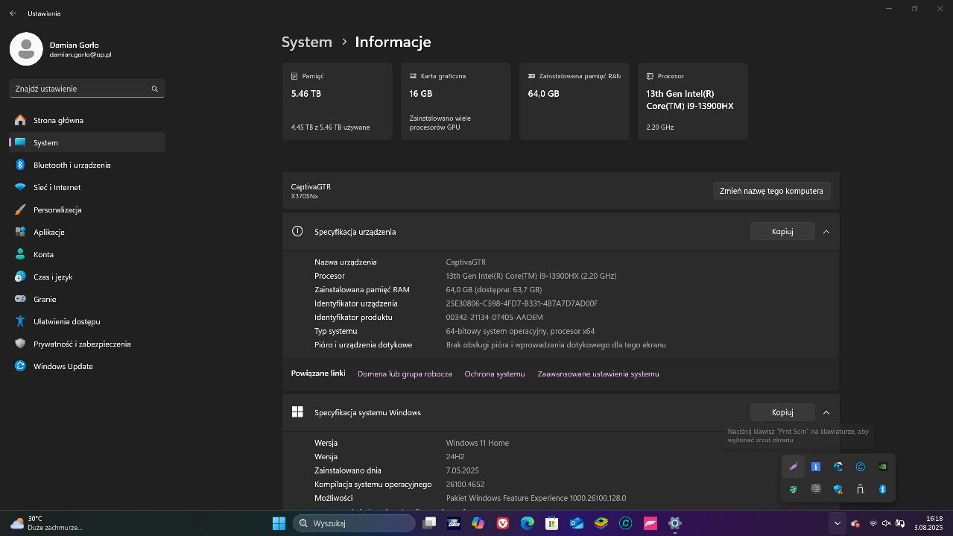Click the info icon beside 'Specyfikacja urządzenia'
Screen dimensions: 953x536
297,231
